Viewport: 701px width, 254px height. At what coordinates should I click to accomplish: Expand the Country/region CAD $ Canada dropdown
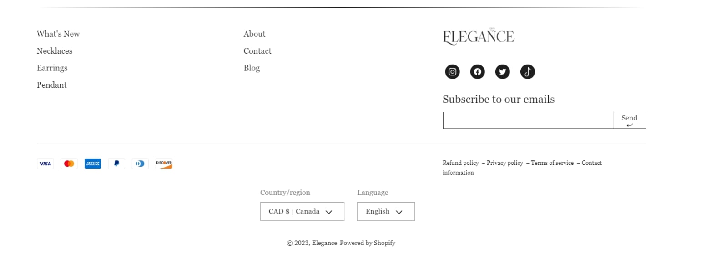pyautogui.click(x=302, y=211)
